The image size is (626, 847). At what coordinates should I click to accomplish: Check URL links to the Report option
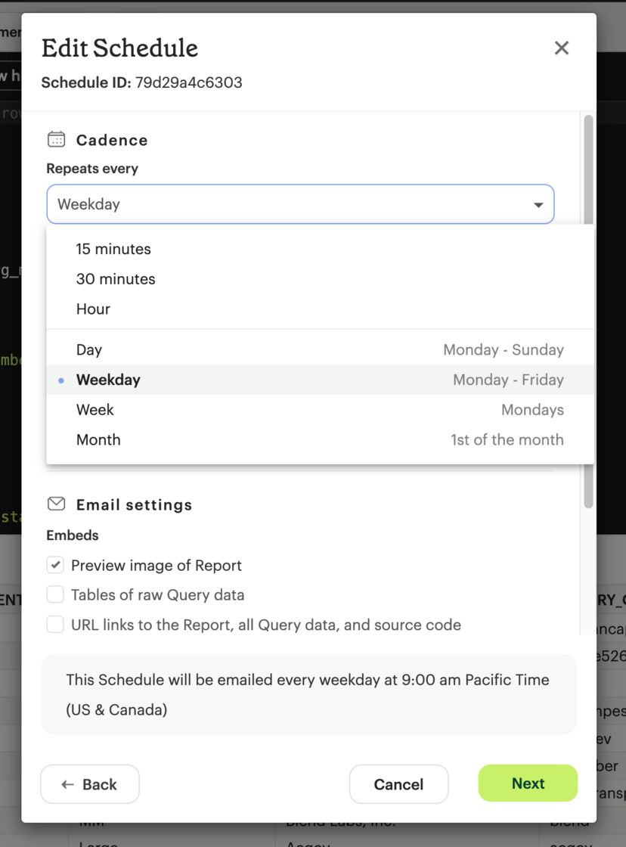point(55,625)
